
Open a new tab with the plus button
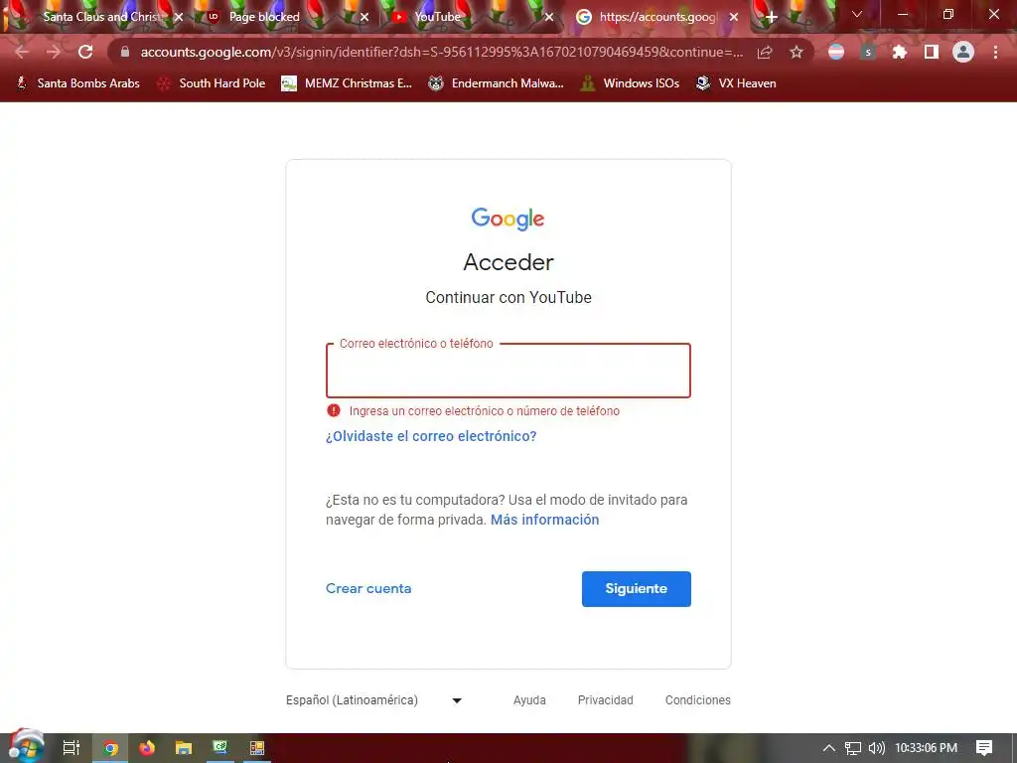tap(771, 18)
